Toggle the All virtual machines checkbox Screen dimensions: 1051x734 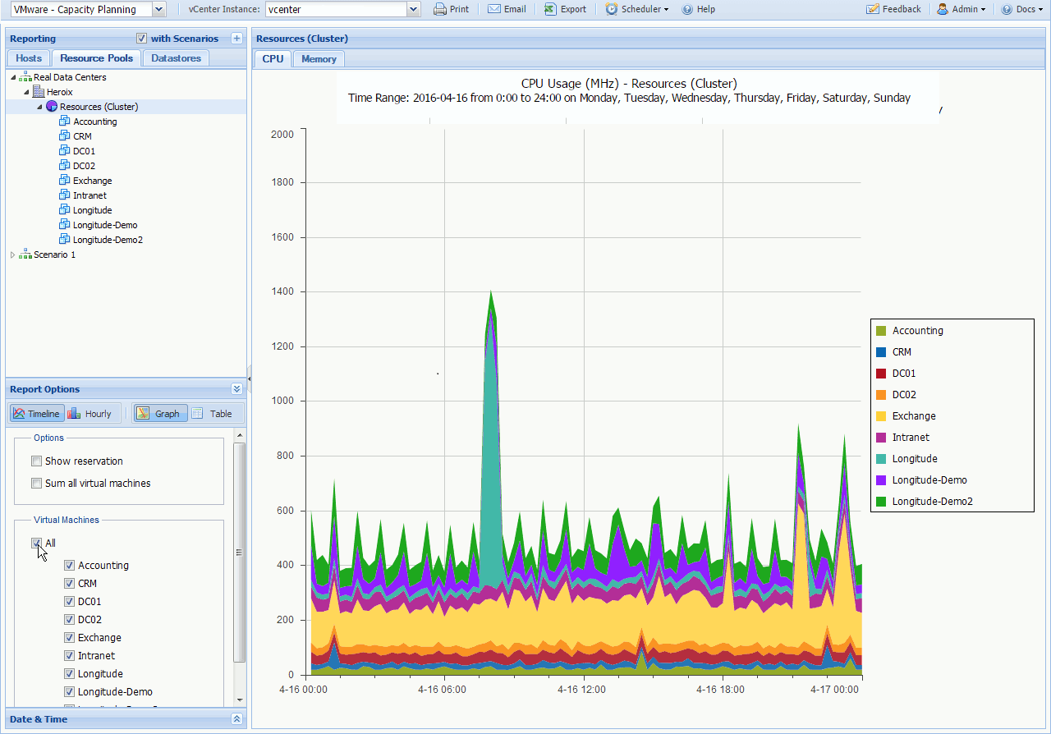tap(36, 543)
